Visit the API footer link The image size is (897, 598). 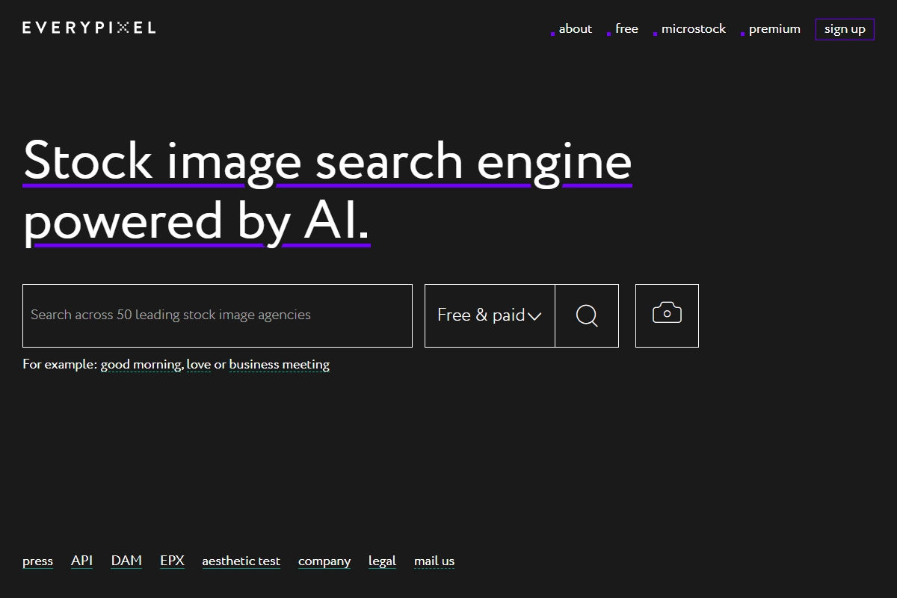click(x=81, y=561)
